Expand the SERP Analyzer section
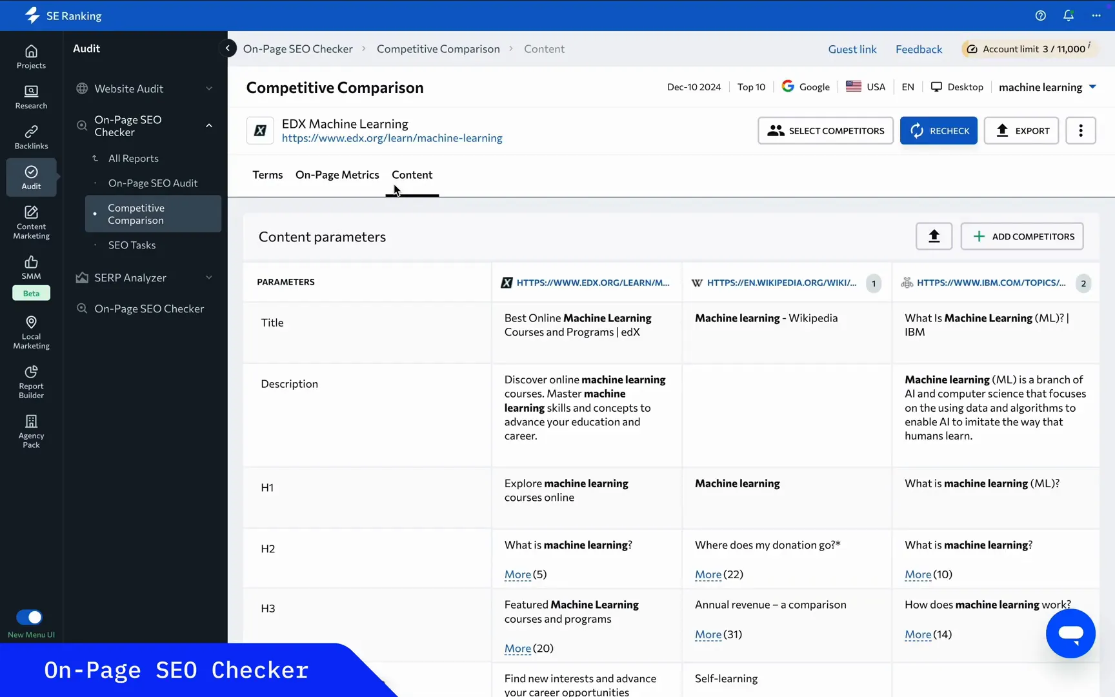1115x697 pixels. tap(208, 278)
